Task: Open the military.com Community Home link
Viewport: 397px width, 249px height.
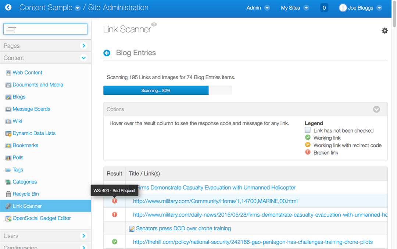Action: (215, 201)
